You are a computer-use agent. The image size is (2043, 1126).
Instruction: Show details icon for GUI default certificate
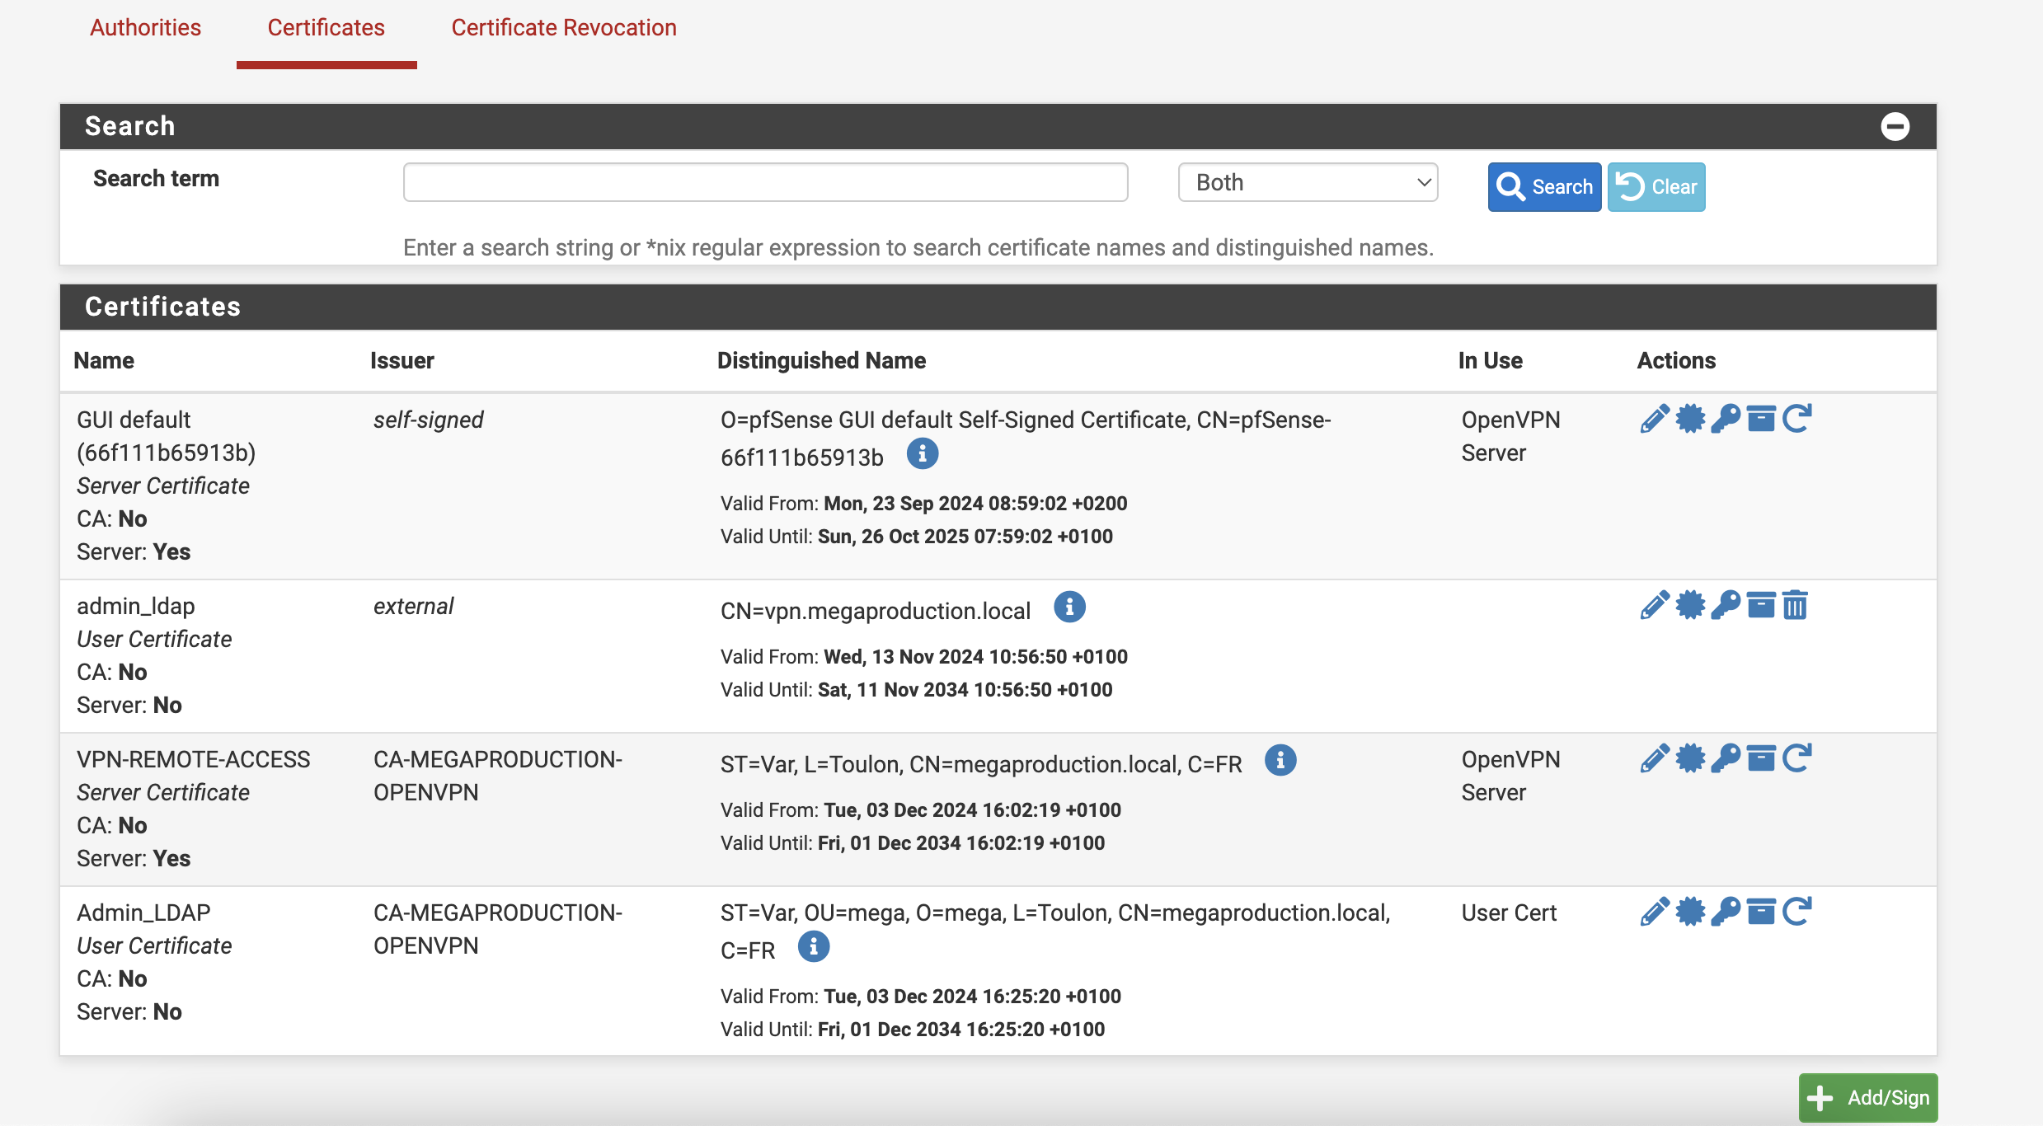923,454
